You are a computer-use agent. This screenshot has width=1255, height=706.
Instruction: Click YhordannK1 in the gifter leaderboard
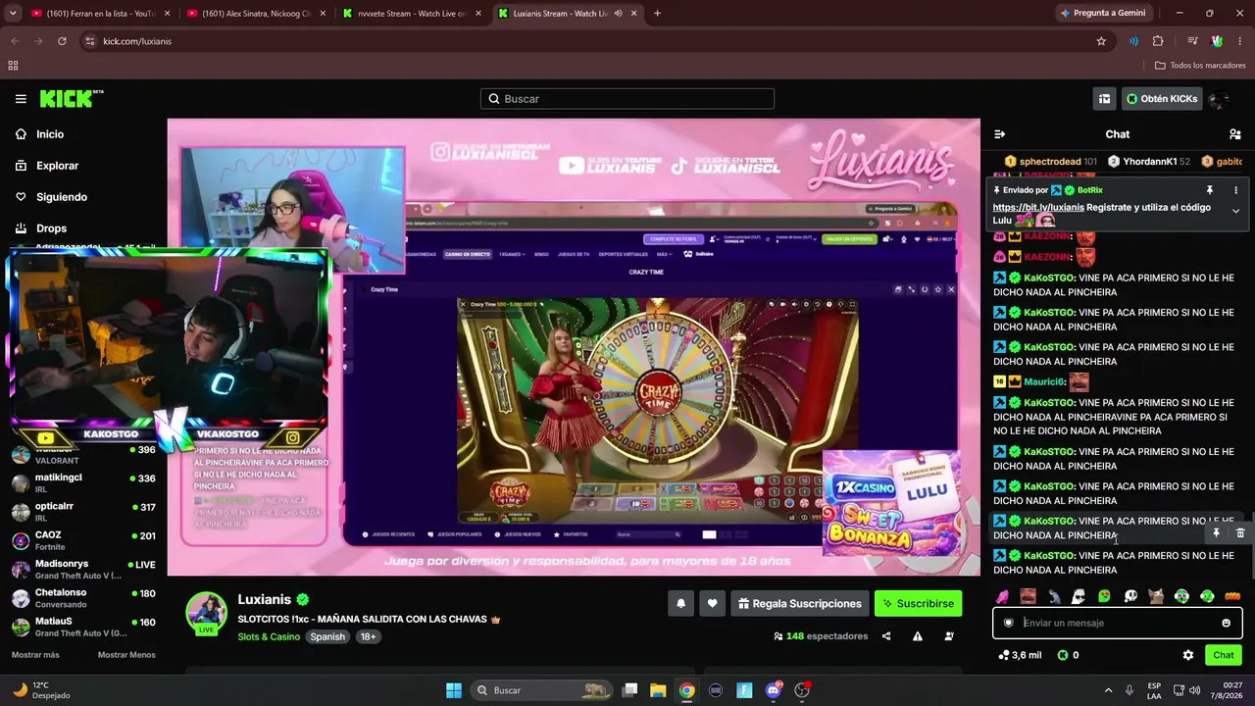coord(1149,162)
